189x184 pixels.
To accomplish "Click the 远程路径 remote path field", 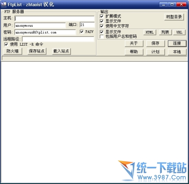I will pos(58,39).
